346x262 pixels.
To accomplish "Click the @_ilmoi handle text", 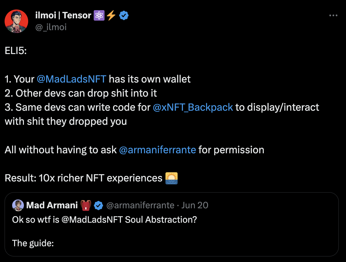I will pos(50,27).
